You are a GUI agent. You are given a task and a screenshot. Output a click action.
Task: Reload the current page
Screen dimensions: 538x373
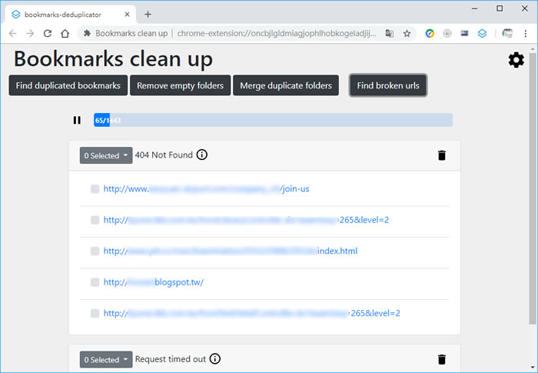(48, 33)
